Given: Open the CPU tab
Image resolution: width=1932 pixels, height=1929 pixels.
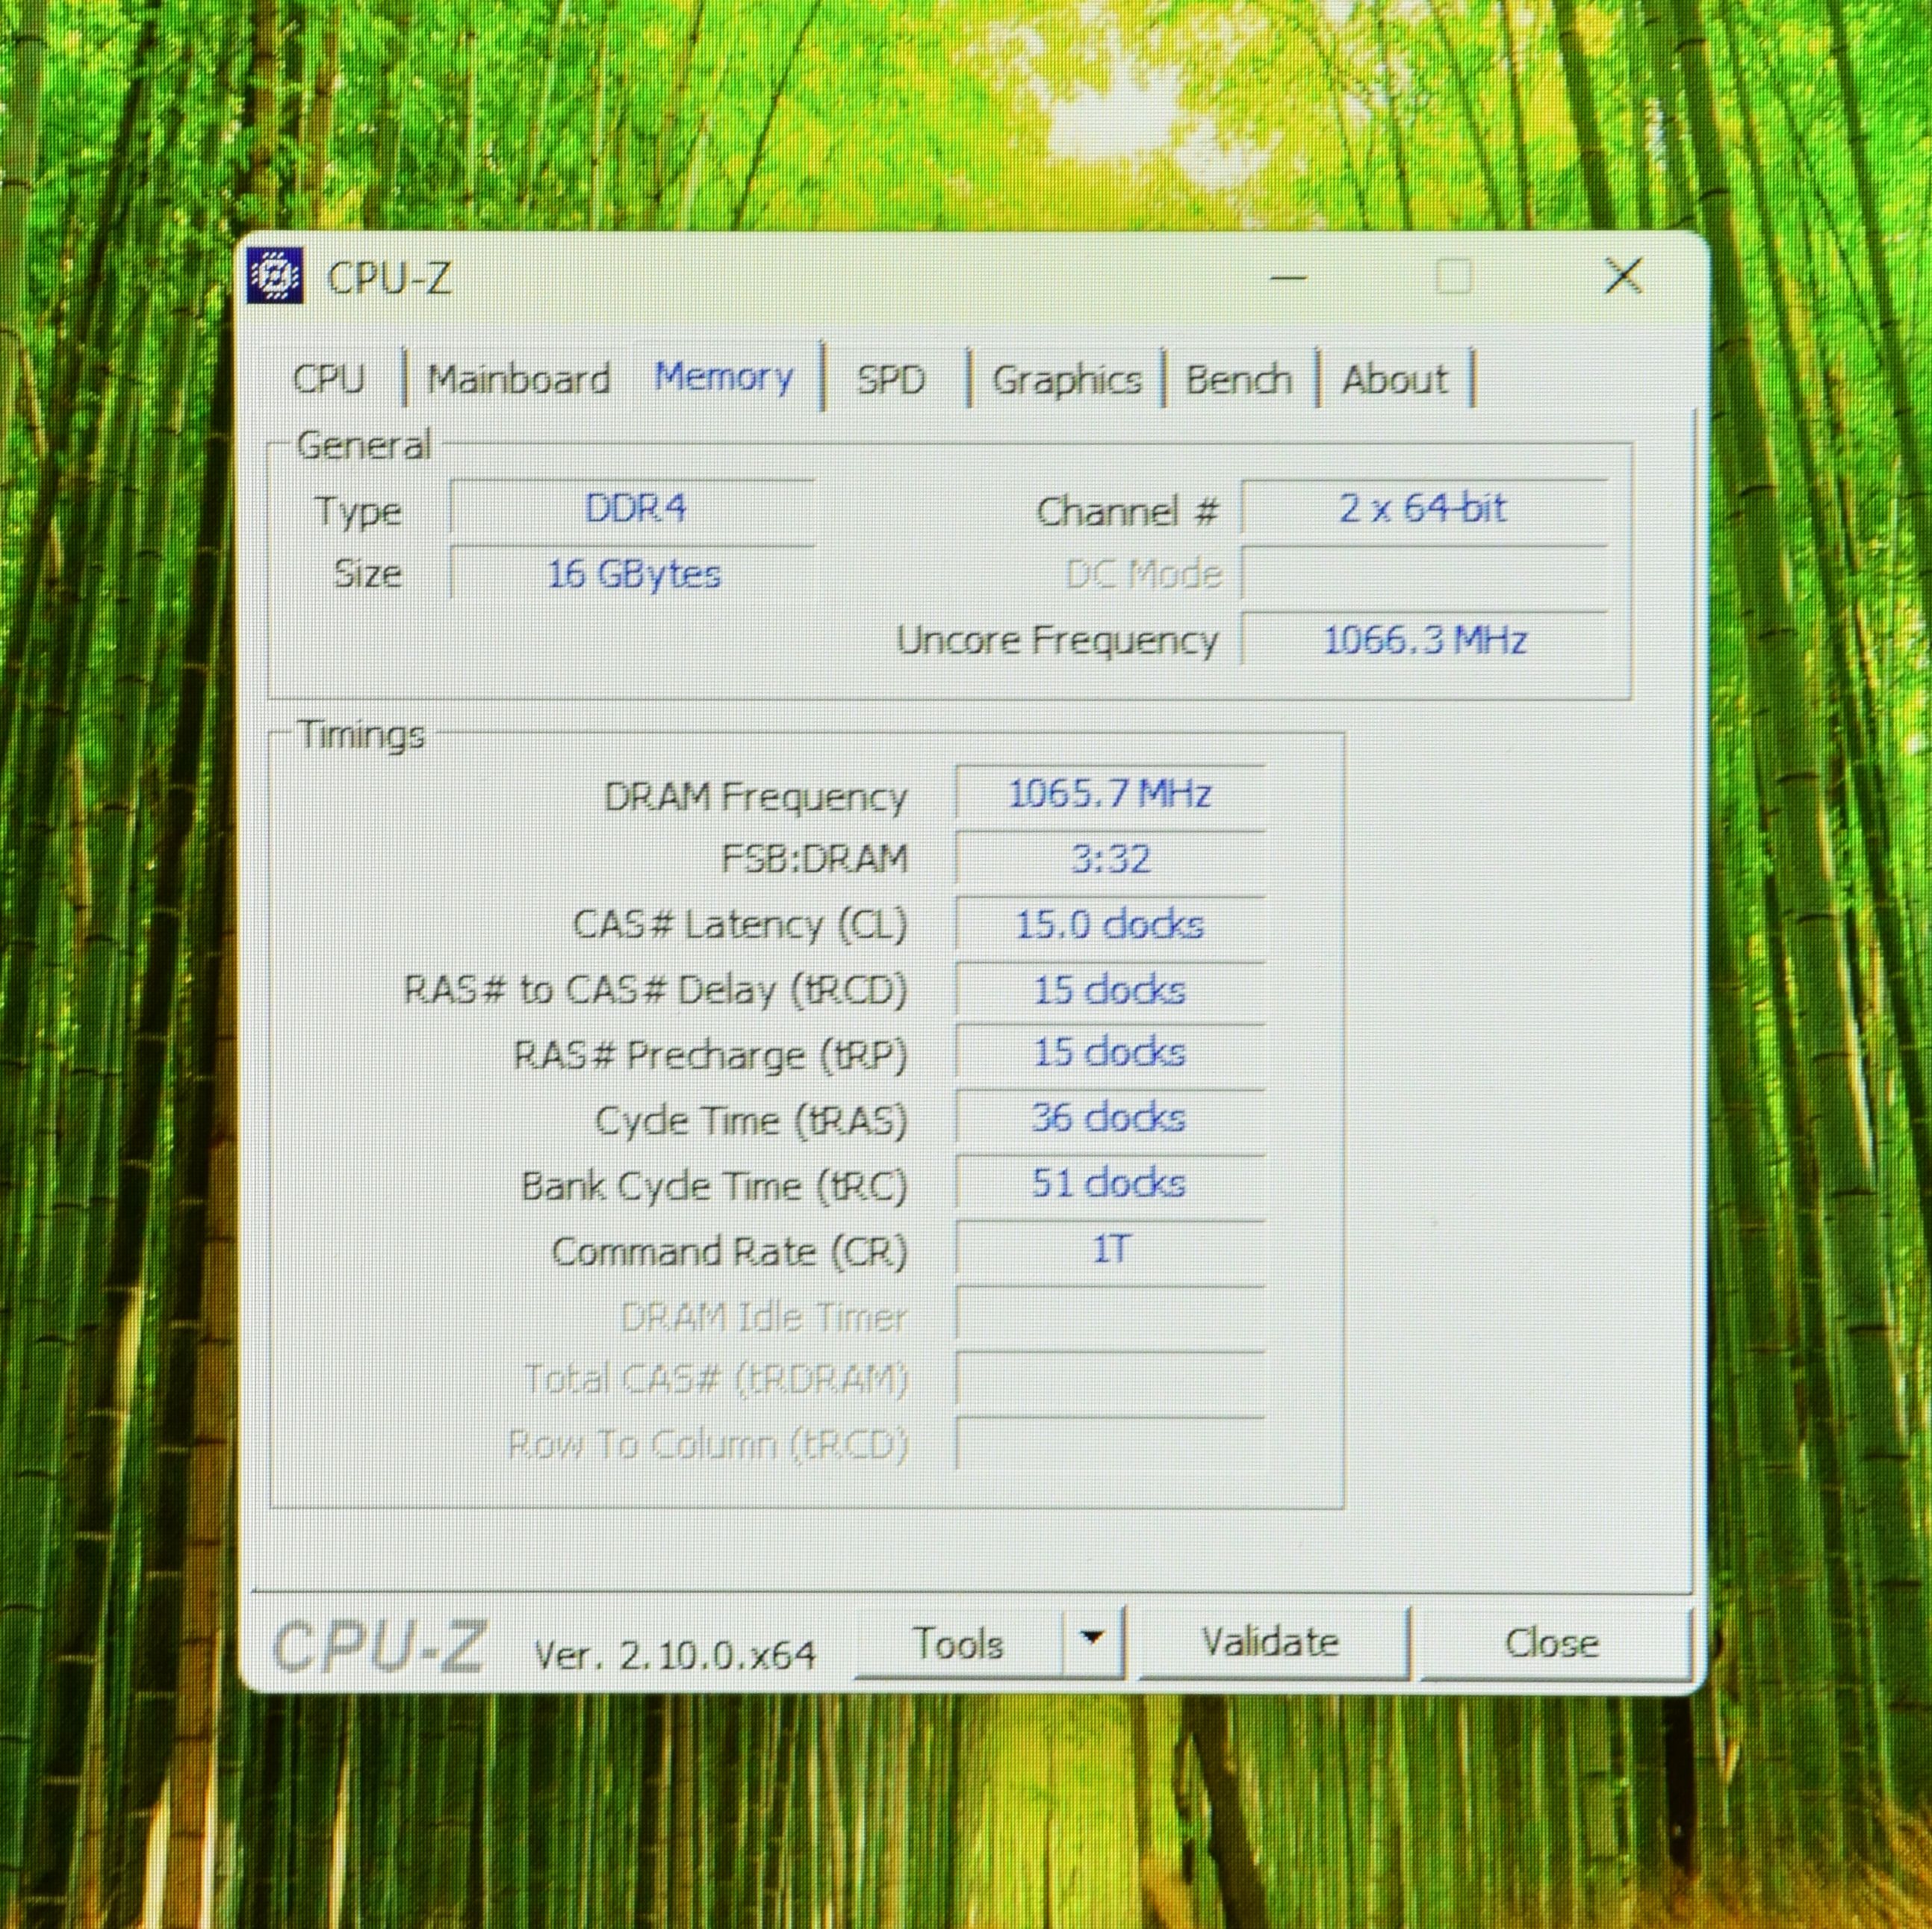Looking at the screenshot, I should pyautogui.click(x=329, y=379).
